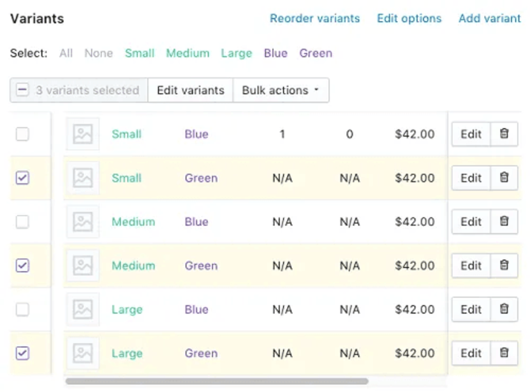Open the image placeholder for Small Blue
Image resolution: width=530 pixels, height=392 pixels.
[x=83, y=134]
